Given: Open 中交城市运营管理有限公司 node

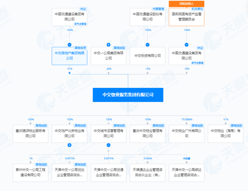Looking at the screenshot, I should (x=108, y=134).
